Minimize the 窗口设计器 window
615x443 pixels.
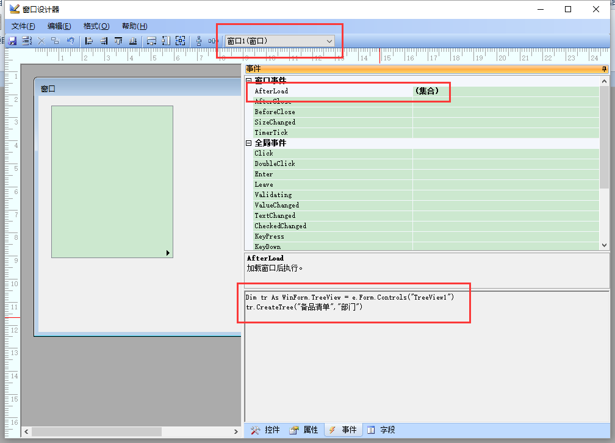(541, 9)
